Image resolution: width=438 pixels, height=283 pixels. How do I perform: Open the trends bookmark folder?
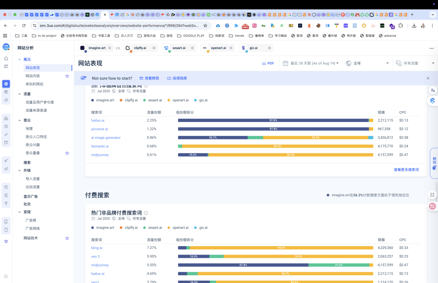click(x=236, y=36)
